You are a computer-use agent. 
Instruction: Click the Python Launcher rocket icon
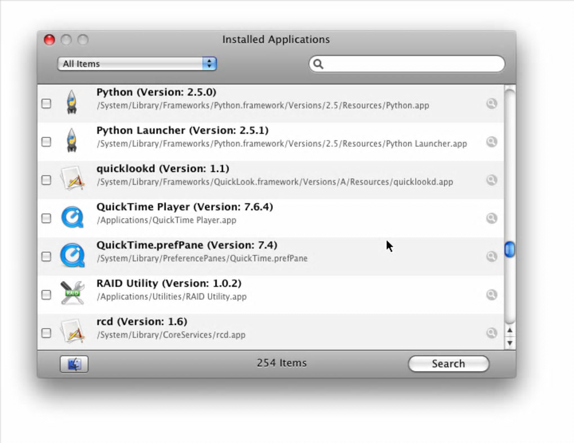pyautogui.click(x=72, y=140)
